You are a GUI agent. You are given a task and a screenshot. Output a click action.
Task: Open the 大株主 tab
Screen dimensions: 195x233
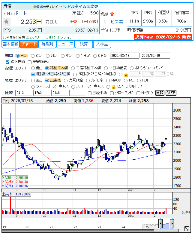point(102,44)
